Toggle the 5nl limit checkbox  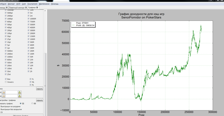tap(28, 13)
